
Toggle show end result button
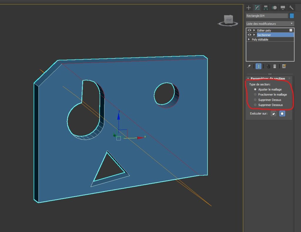point(258,66)
